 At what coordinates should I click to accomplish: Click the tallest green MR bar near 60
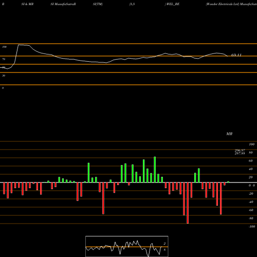[155, 170]
